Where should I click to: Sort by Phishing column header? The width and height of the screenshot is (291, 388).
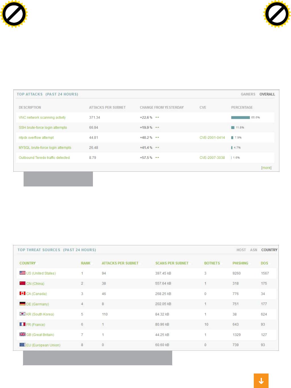(240, 263)
